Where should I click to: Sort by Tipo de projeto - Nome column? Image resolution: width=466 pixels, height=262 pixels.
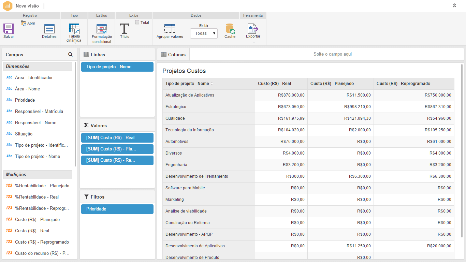[x=212, y=84]
